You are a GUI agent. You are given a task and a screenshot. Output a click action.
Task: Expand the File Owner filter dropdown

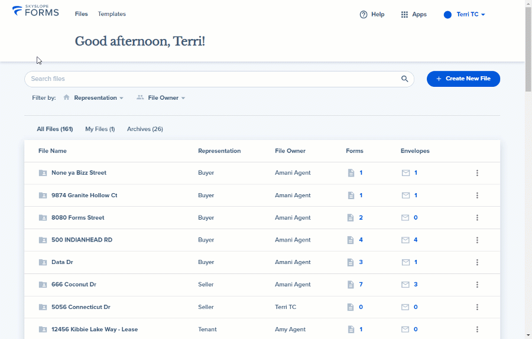tap(161, 98)
